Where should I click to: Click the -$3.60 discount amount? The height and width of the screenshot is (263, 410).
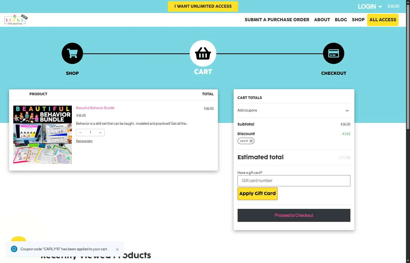click(346, 134)
